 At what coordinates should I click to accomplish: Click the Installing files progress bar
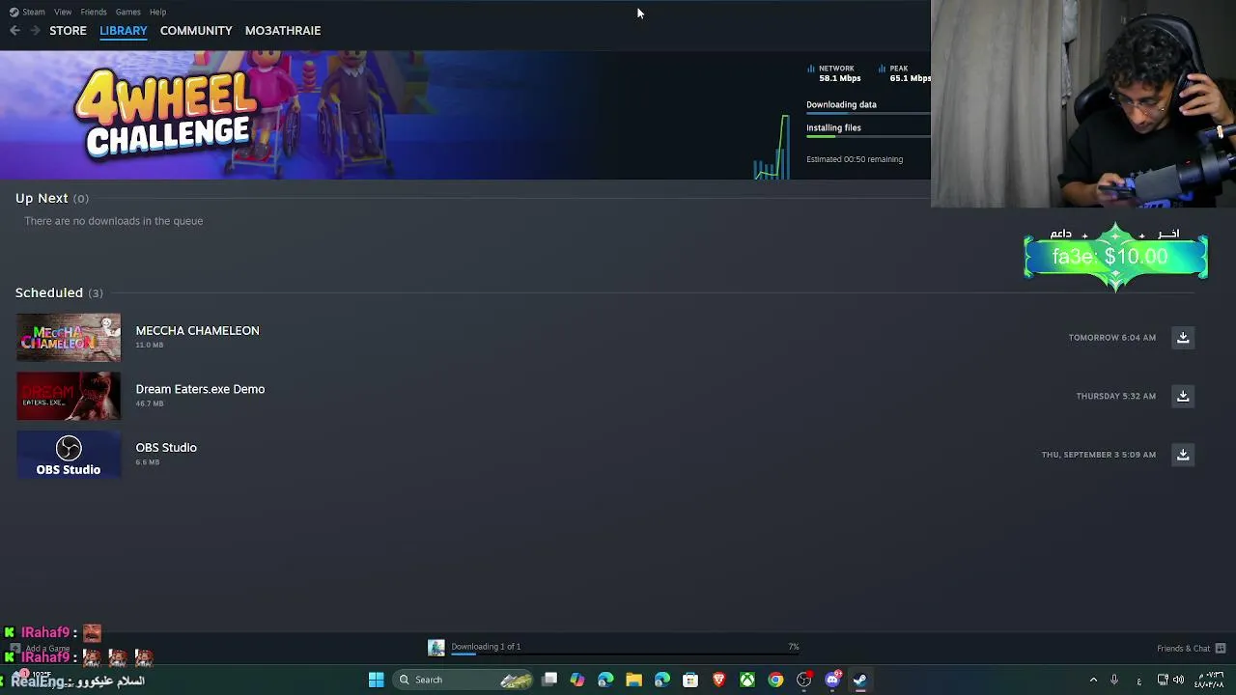(x=868, y=136)
